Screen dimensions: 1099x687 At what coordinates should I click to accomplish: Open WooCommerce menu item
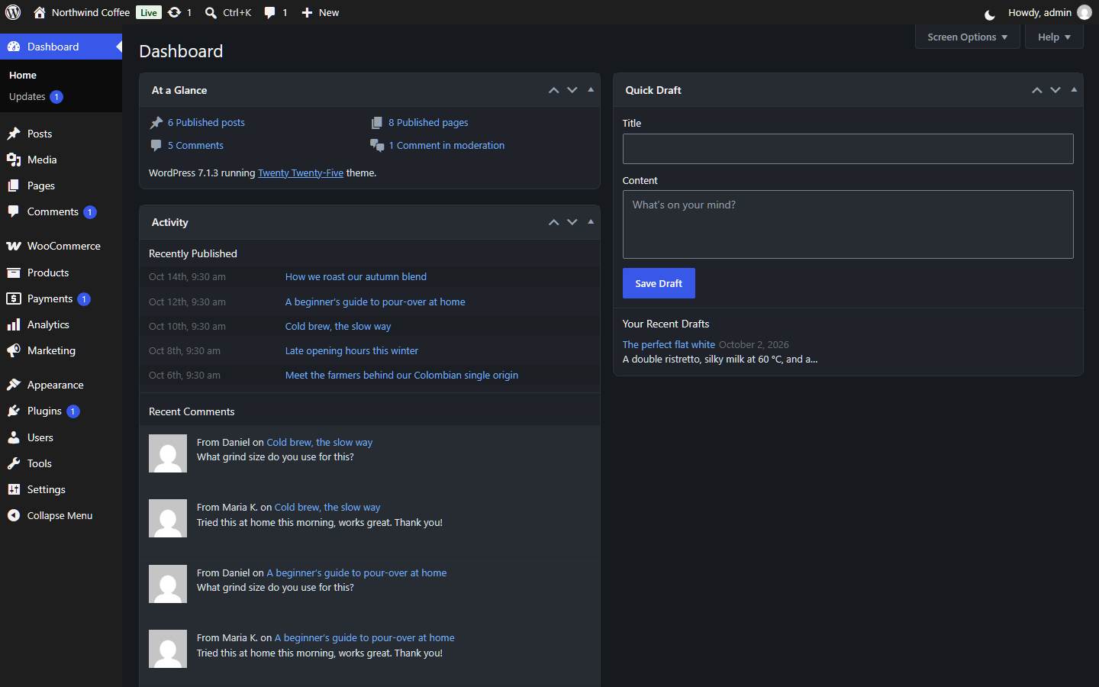tap(61, 246)
